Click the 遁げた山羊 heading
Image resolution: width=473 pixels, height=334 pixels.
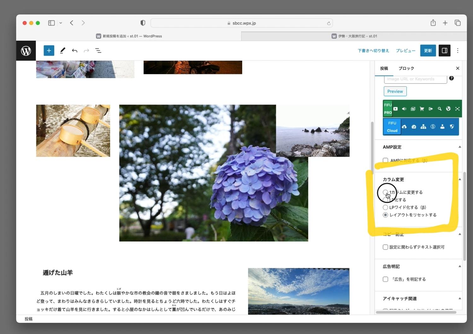58,273
